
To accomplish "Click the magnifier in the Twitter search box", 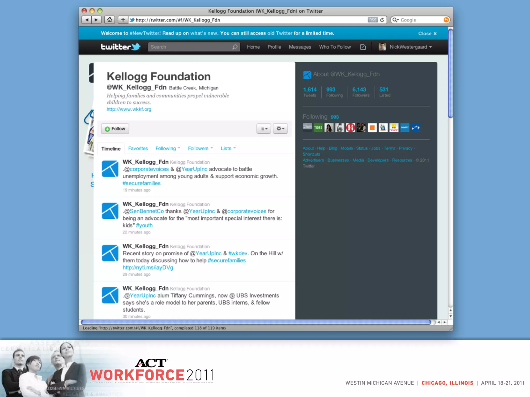I will tap(235, 47).
